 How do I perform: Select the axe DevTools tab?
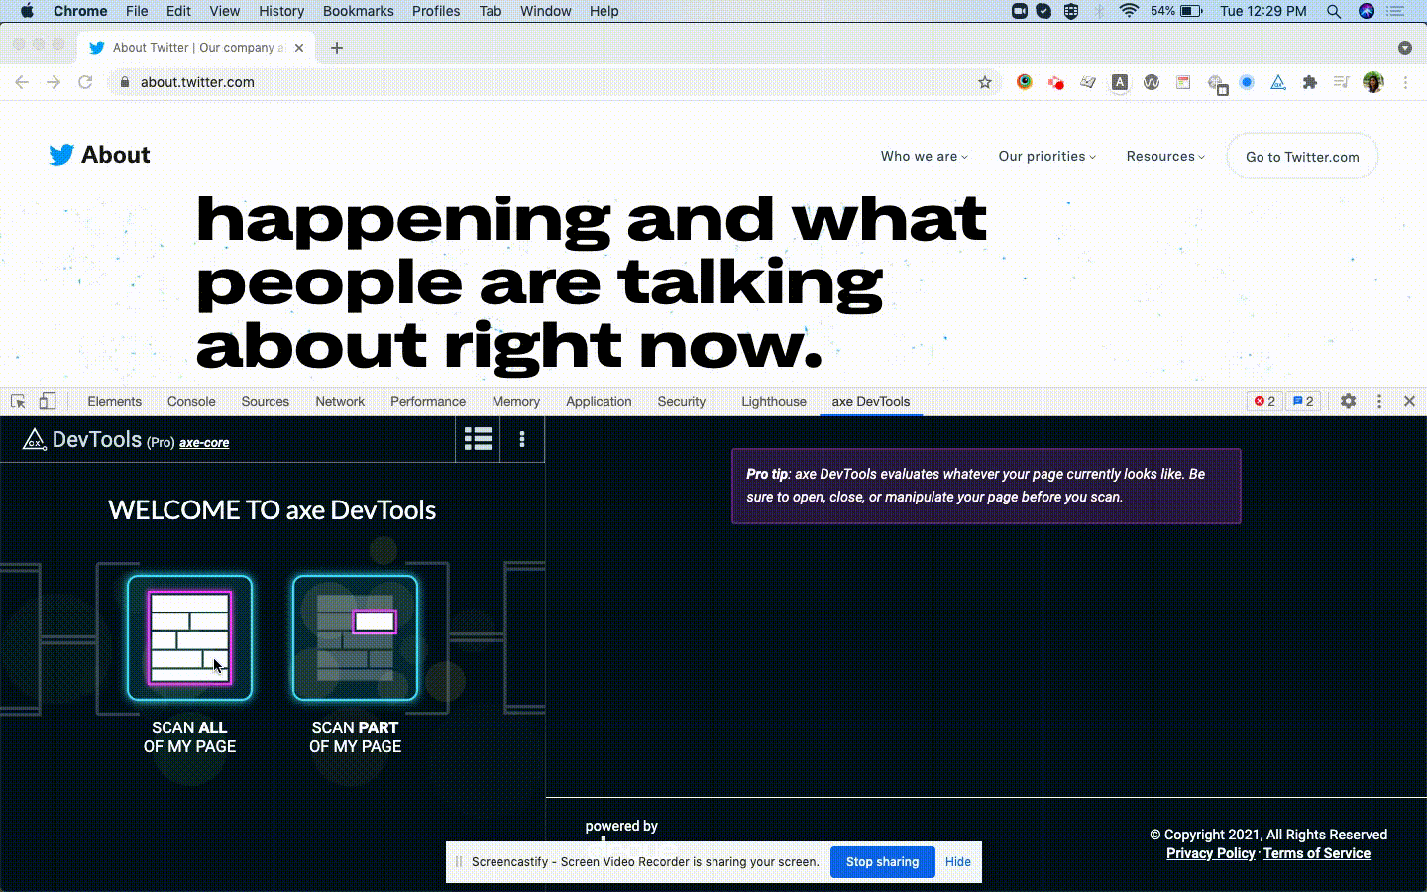tap(871, 401)
